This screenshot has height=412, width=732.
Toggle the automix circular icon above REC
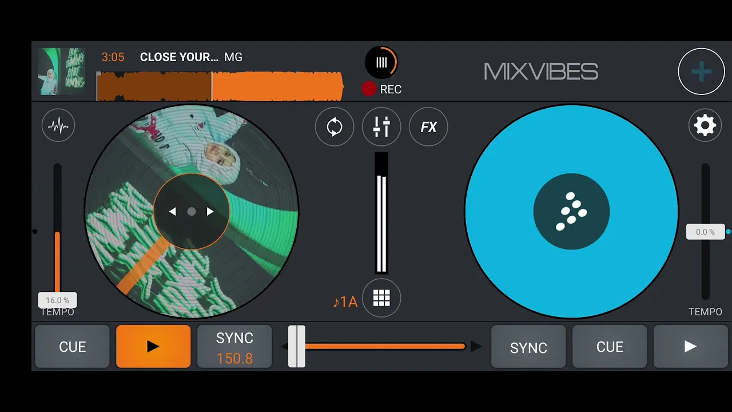click(x=381, y=62)
